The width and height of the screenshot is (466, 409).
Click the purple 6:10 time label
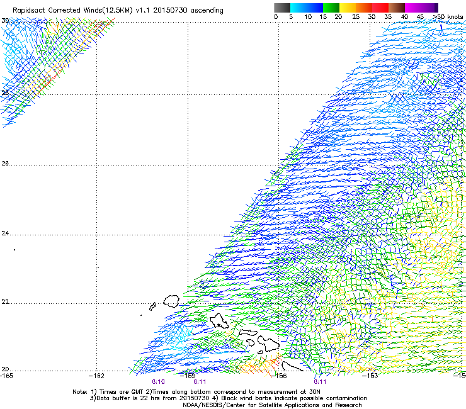(158, 382)
